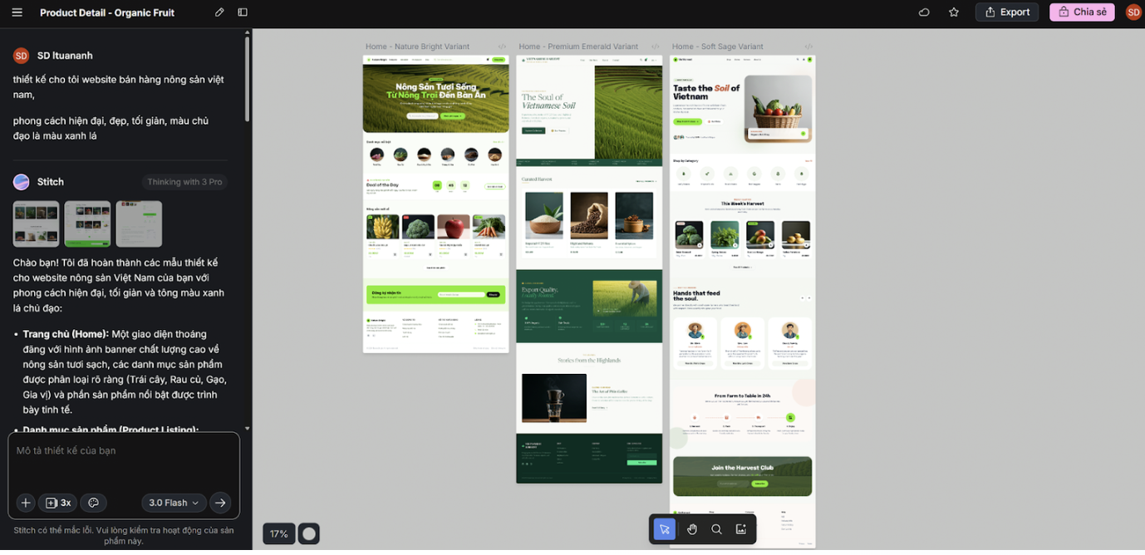
Task: Click the pencil icon to rename project
Action: (x=219, y=12)
